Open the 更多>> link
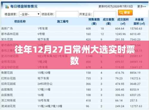The height and width of the screenshot is (110, 149). click(x=142, y=7)
